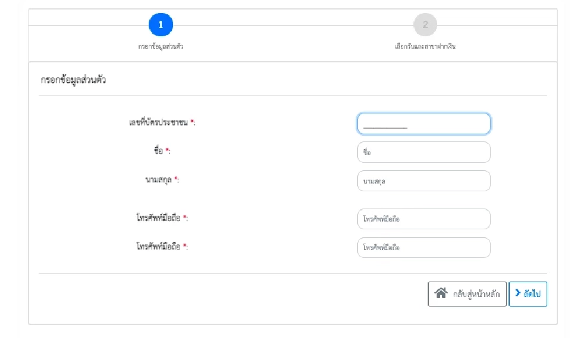Click the house icon in the home button
571x338 pixels.
pos(441,293)
